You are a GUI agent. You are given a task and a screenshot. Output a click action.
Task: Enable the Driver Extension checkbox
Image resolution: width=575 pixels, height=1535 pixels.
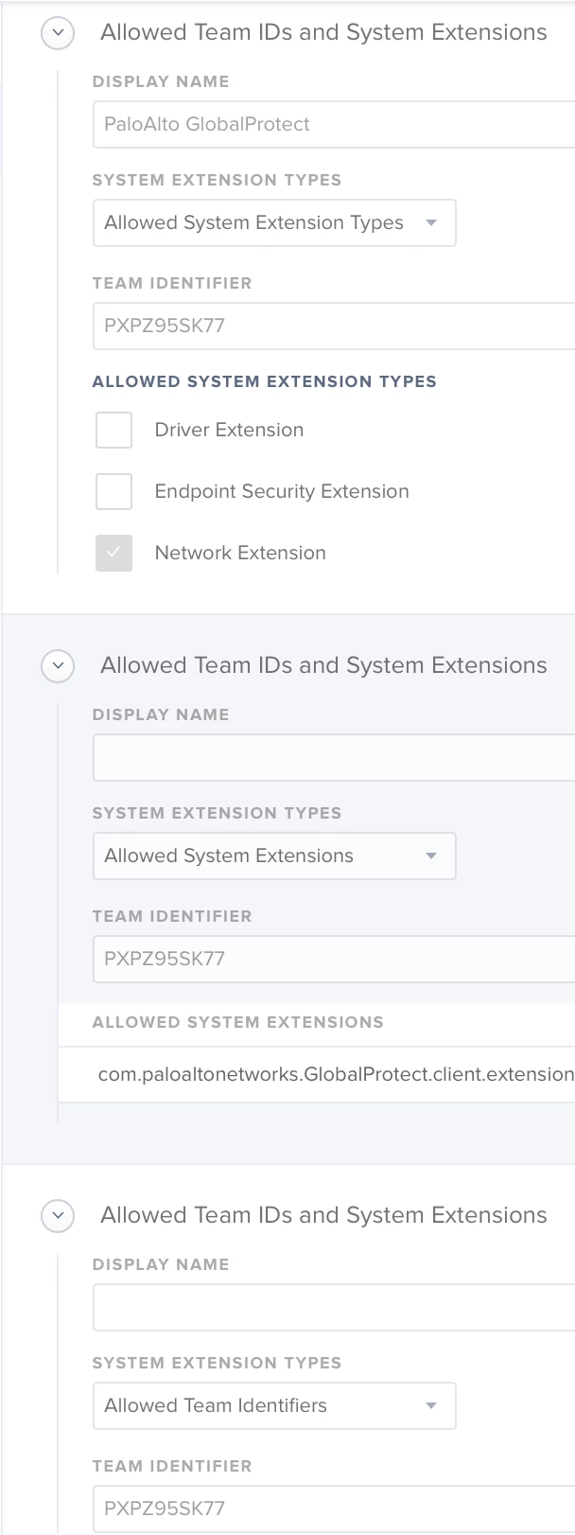tap(113, 430)
